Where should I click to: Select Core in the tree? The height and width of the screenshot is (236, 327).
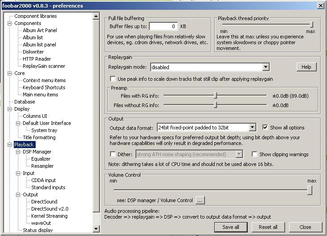tap(20, 73)
